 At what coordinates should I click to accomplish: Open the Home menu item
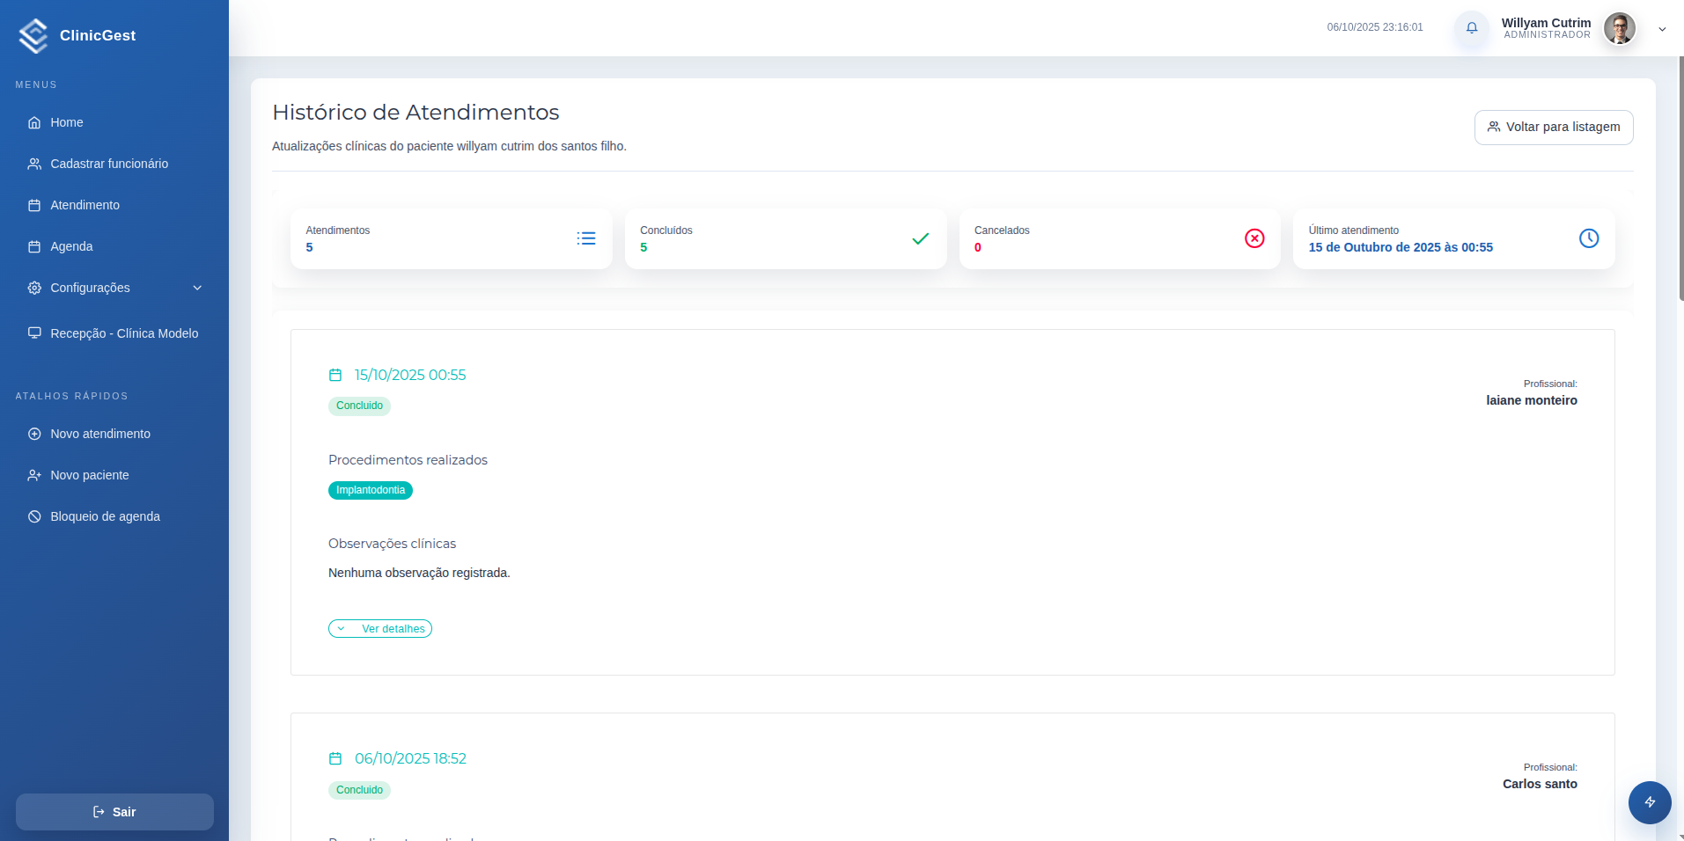pos(67,122)
